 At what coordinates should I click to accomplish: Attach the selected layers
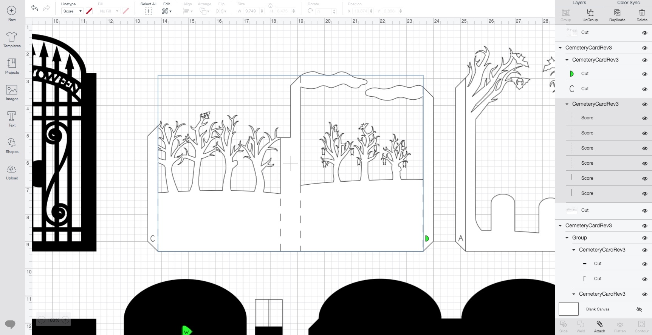[x=599, y=327]
